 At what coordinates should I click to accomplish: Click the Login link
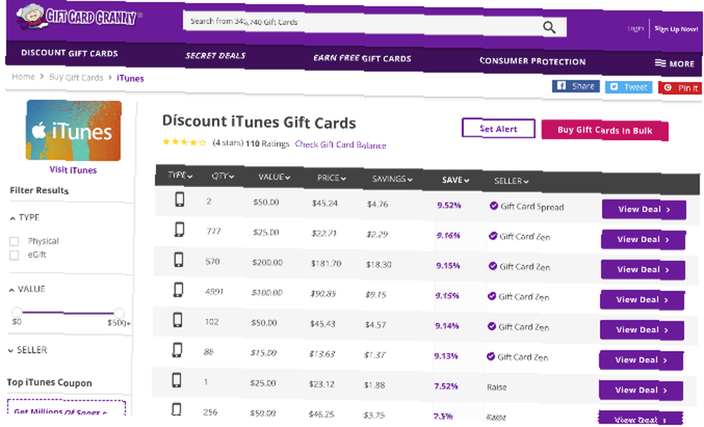tap(635, 28)
